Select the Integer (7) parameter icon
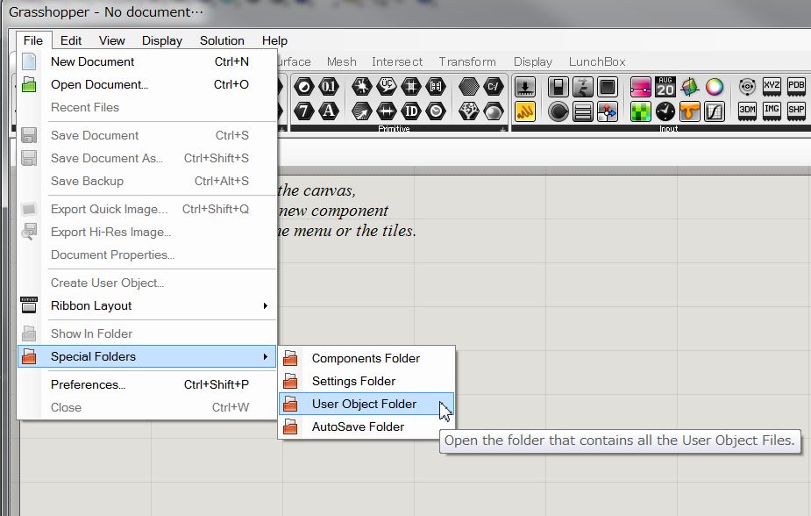811x516 pixels. [x=304, y=111]
